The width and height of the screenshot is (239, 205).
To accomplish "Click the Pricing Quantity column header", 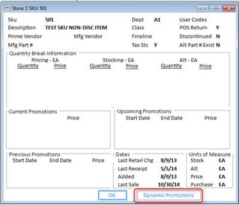I will (28, 66).
